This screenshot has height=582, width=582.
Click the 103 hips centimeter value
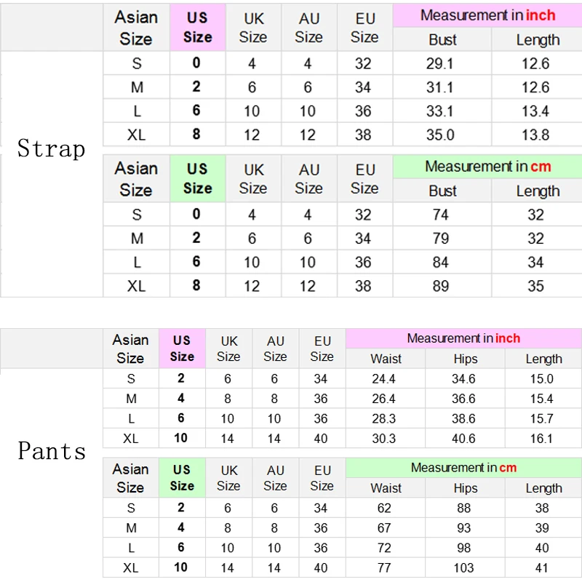tap(463, 567)
